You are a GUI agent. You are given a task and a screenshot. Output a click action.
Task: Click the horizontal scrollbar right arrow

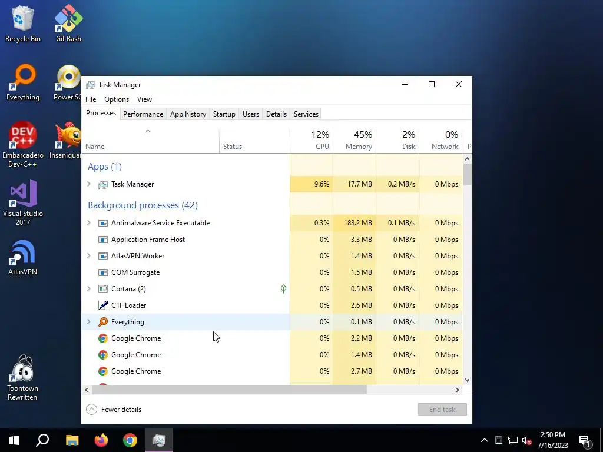pyautogui.click(x=457, y=390)
